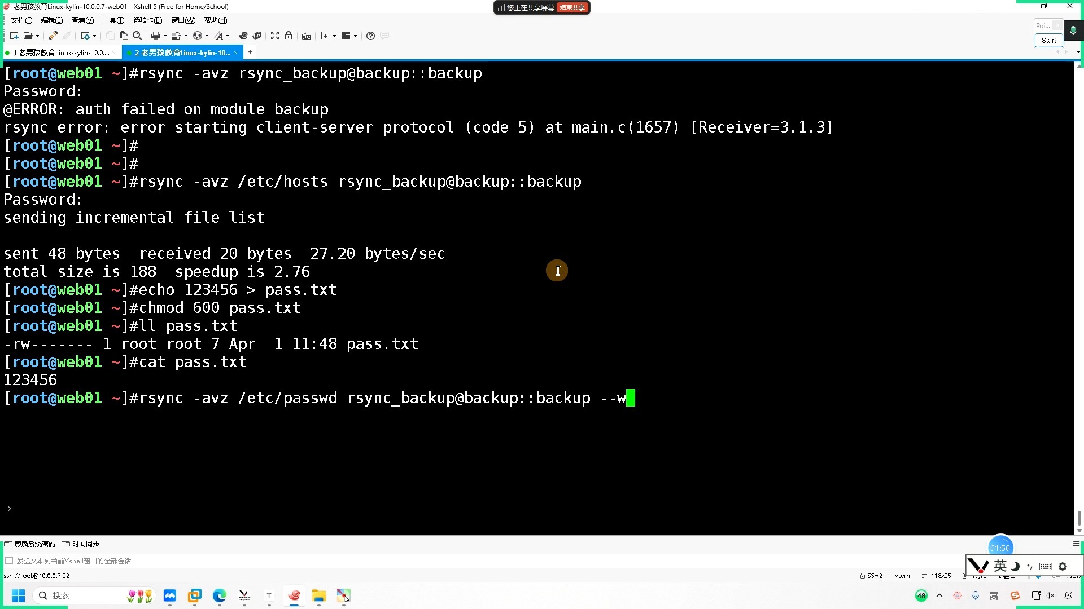Image resolution: width=1084 pixels, height=609 pixels.
Task: Expand the file transfer dropdown arrow
Action: point(186,36)
